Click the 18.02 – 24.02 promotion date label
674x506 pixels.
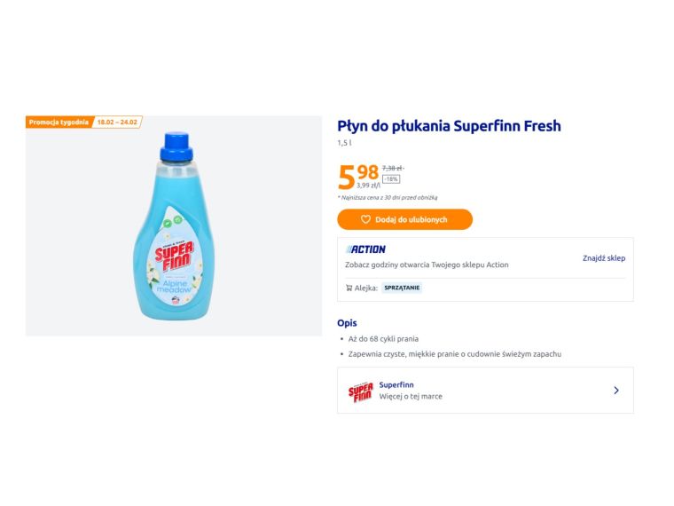(117, 122)
